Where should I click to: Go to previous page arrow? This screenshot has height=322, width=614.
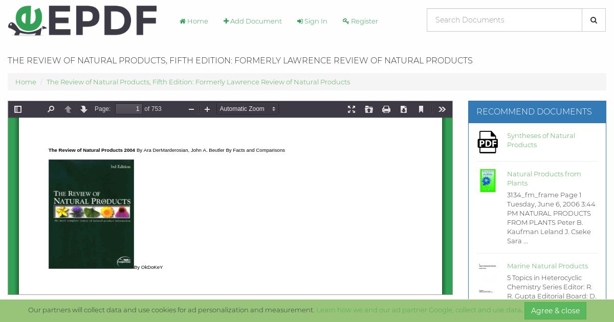pyautogui.click(x=68, y=109)
